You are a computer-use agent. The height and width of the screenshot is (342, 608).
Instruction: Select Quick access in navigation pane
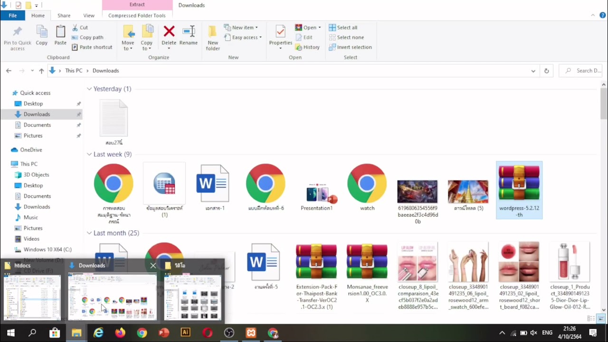[x=35, y=93]
